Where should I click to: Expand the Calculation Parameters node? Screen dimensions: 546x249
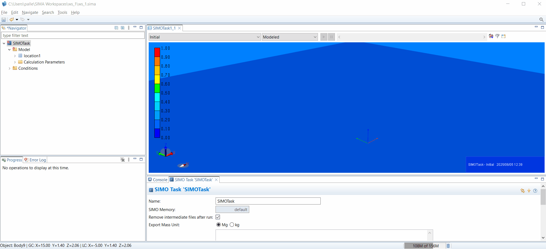coord(15,62)
